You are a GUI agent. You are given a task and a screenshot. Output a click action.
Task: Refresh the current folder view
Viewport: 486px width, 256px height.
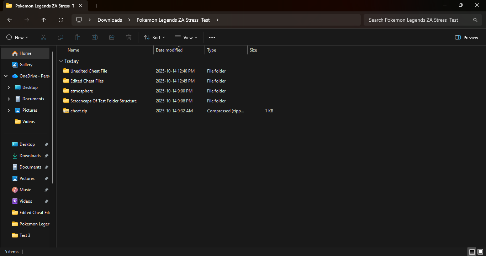coord(61,20)
